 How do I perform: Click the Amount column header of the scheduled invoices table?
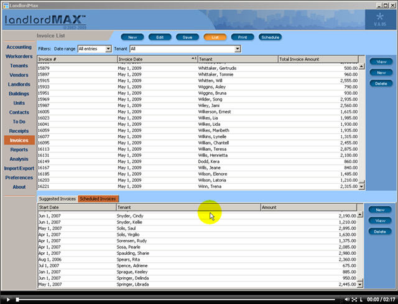click(308, 207)
